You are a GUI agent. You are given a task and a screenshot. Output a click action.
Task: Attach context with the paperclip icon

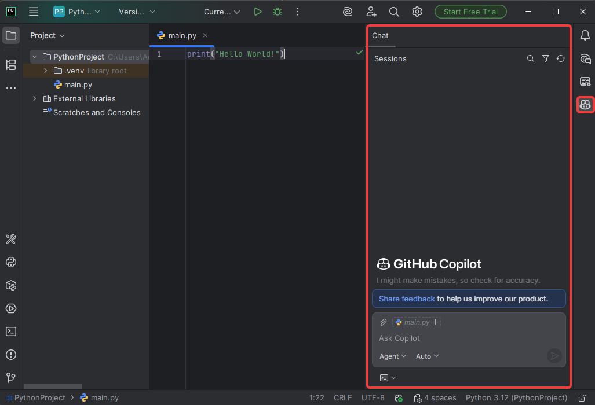coord(384,322)
